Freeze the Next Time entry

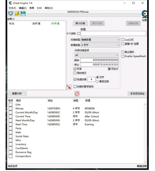tap(11, 124)
